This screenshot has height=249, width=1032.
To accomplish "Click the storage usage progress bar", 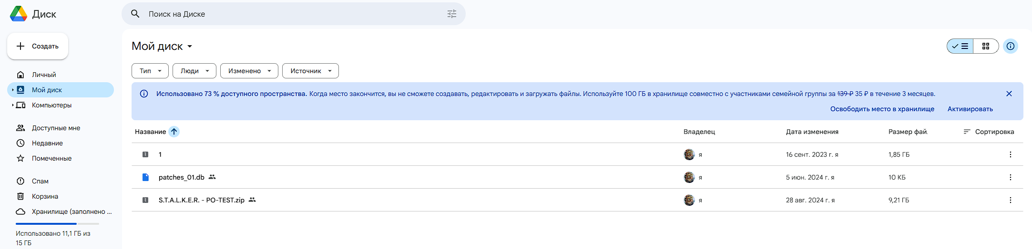I will tap(57, 223).
